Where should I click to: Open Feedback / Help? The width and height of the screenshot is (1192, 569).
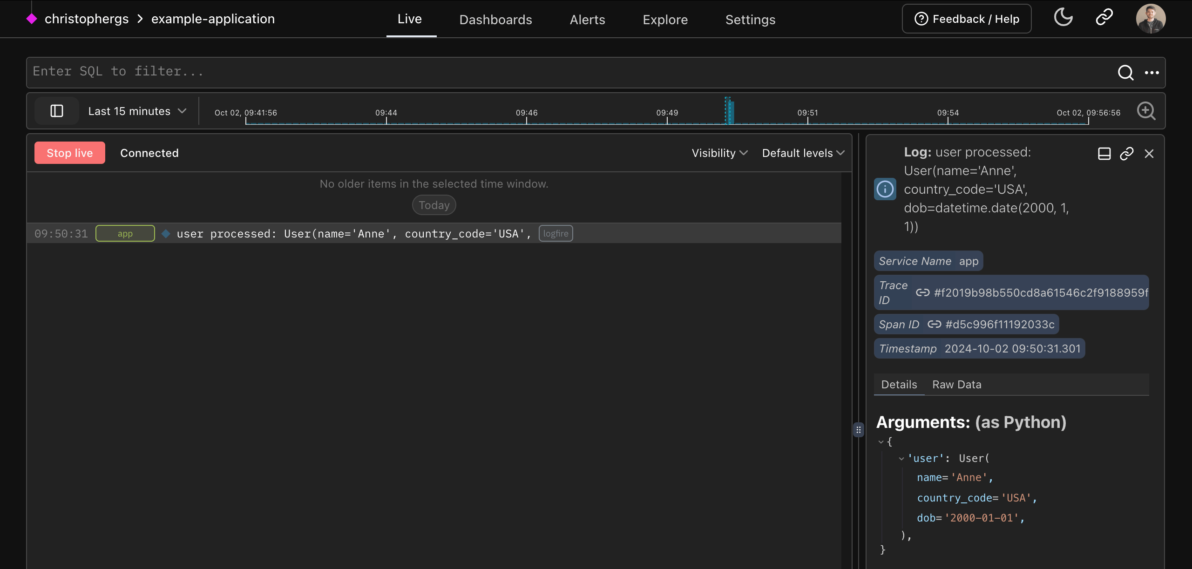point(966,19)
